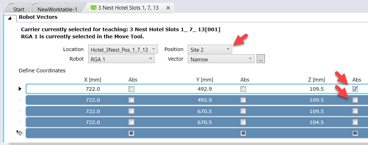
Task: Enable the X Abs checkbox in first row
Action: tap(132, 89)
